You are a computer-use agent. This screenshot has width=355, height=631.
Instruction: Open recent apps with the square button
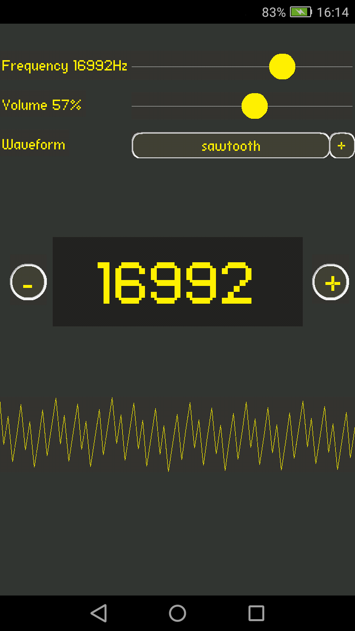click(x=256, y=613)
